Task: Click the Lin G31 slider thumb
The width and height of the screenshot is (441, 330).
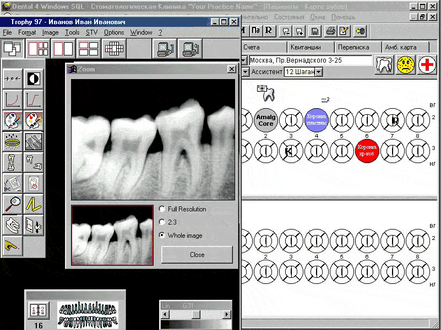Action: point(195,314)
